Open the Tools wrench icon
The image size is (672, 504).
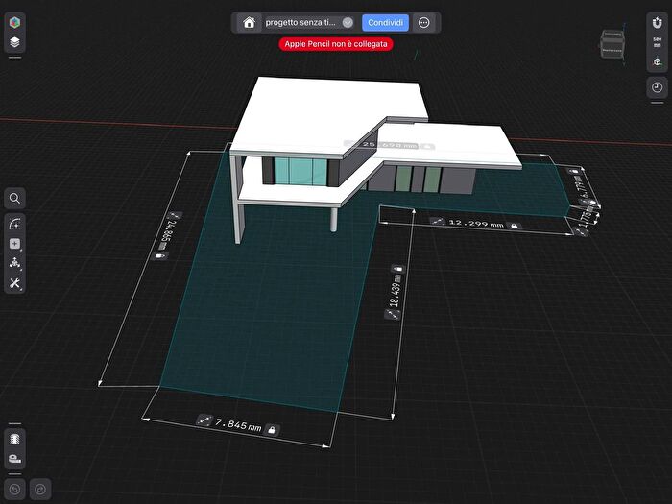pos(15,283)
